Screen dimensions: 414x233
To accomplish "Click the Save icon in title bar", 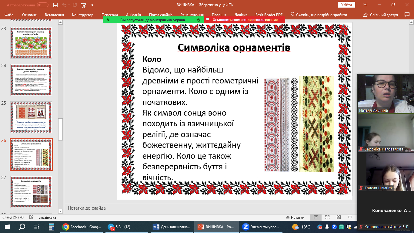I will (55, 5).
